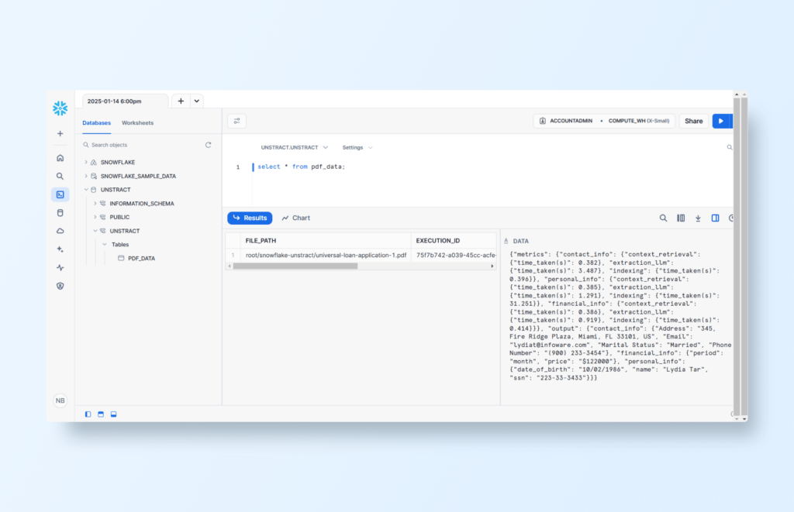
Task: Download the query results
Action: tap(698, 218)
